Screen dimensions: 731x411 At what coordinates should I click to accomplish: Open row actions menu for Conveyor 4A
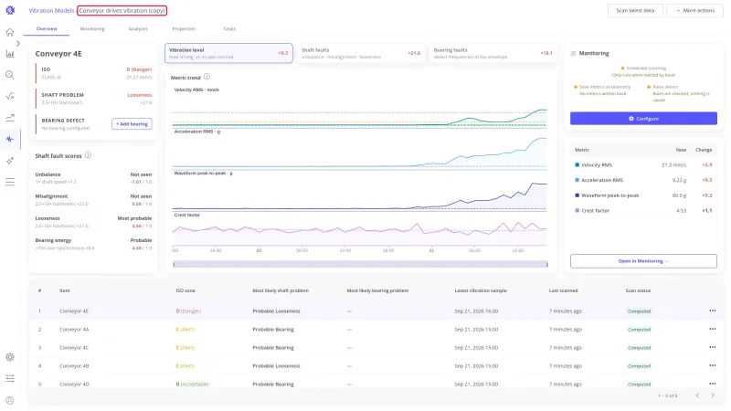(x=712, y=329)
